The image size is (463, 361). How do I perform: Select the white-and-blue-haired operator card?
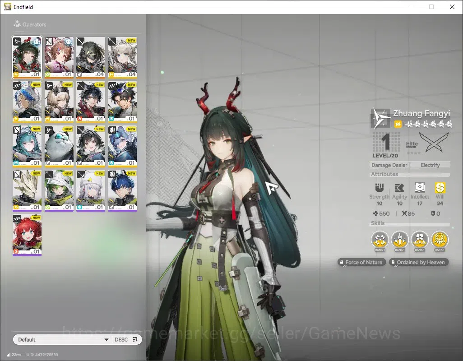click(x=27, y=102)
